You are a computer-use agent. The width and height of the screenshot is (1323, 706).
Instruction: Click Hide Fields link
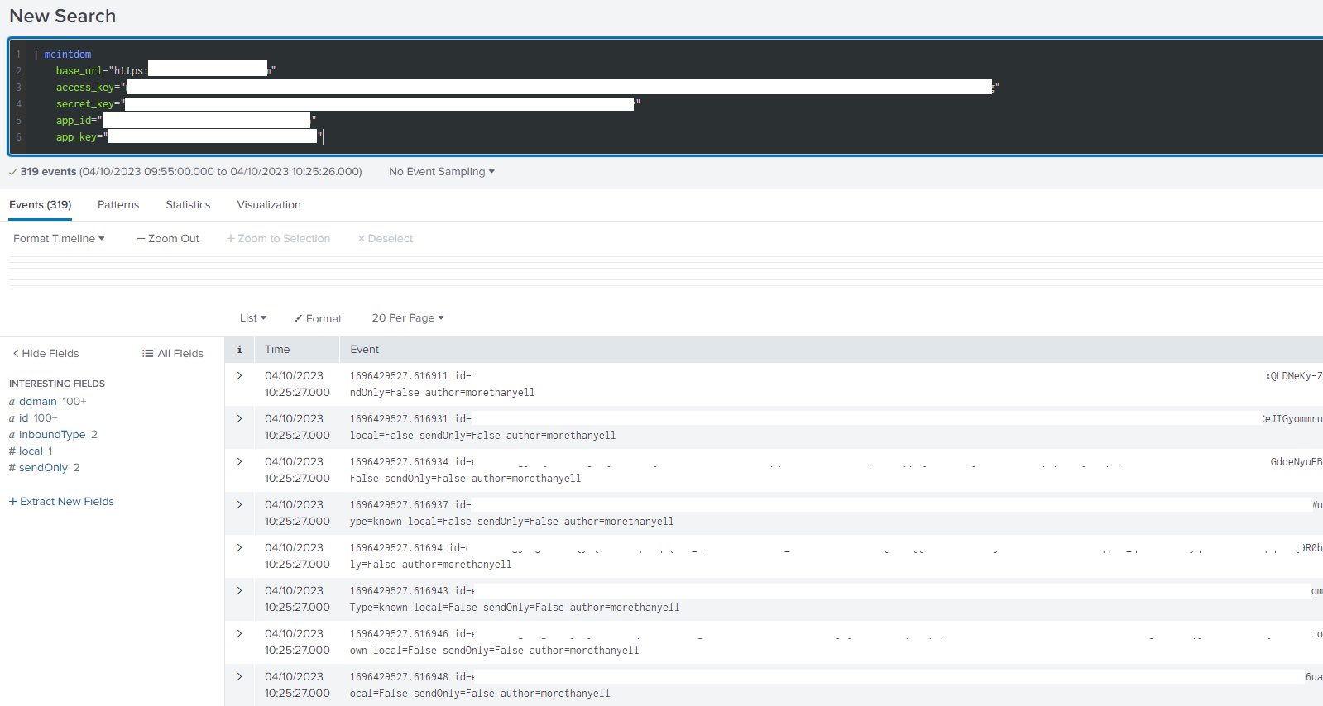tap(46, 353)
